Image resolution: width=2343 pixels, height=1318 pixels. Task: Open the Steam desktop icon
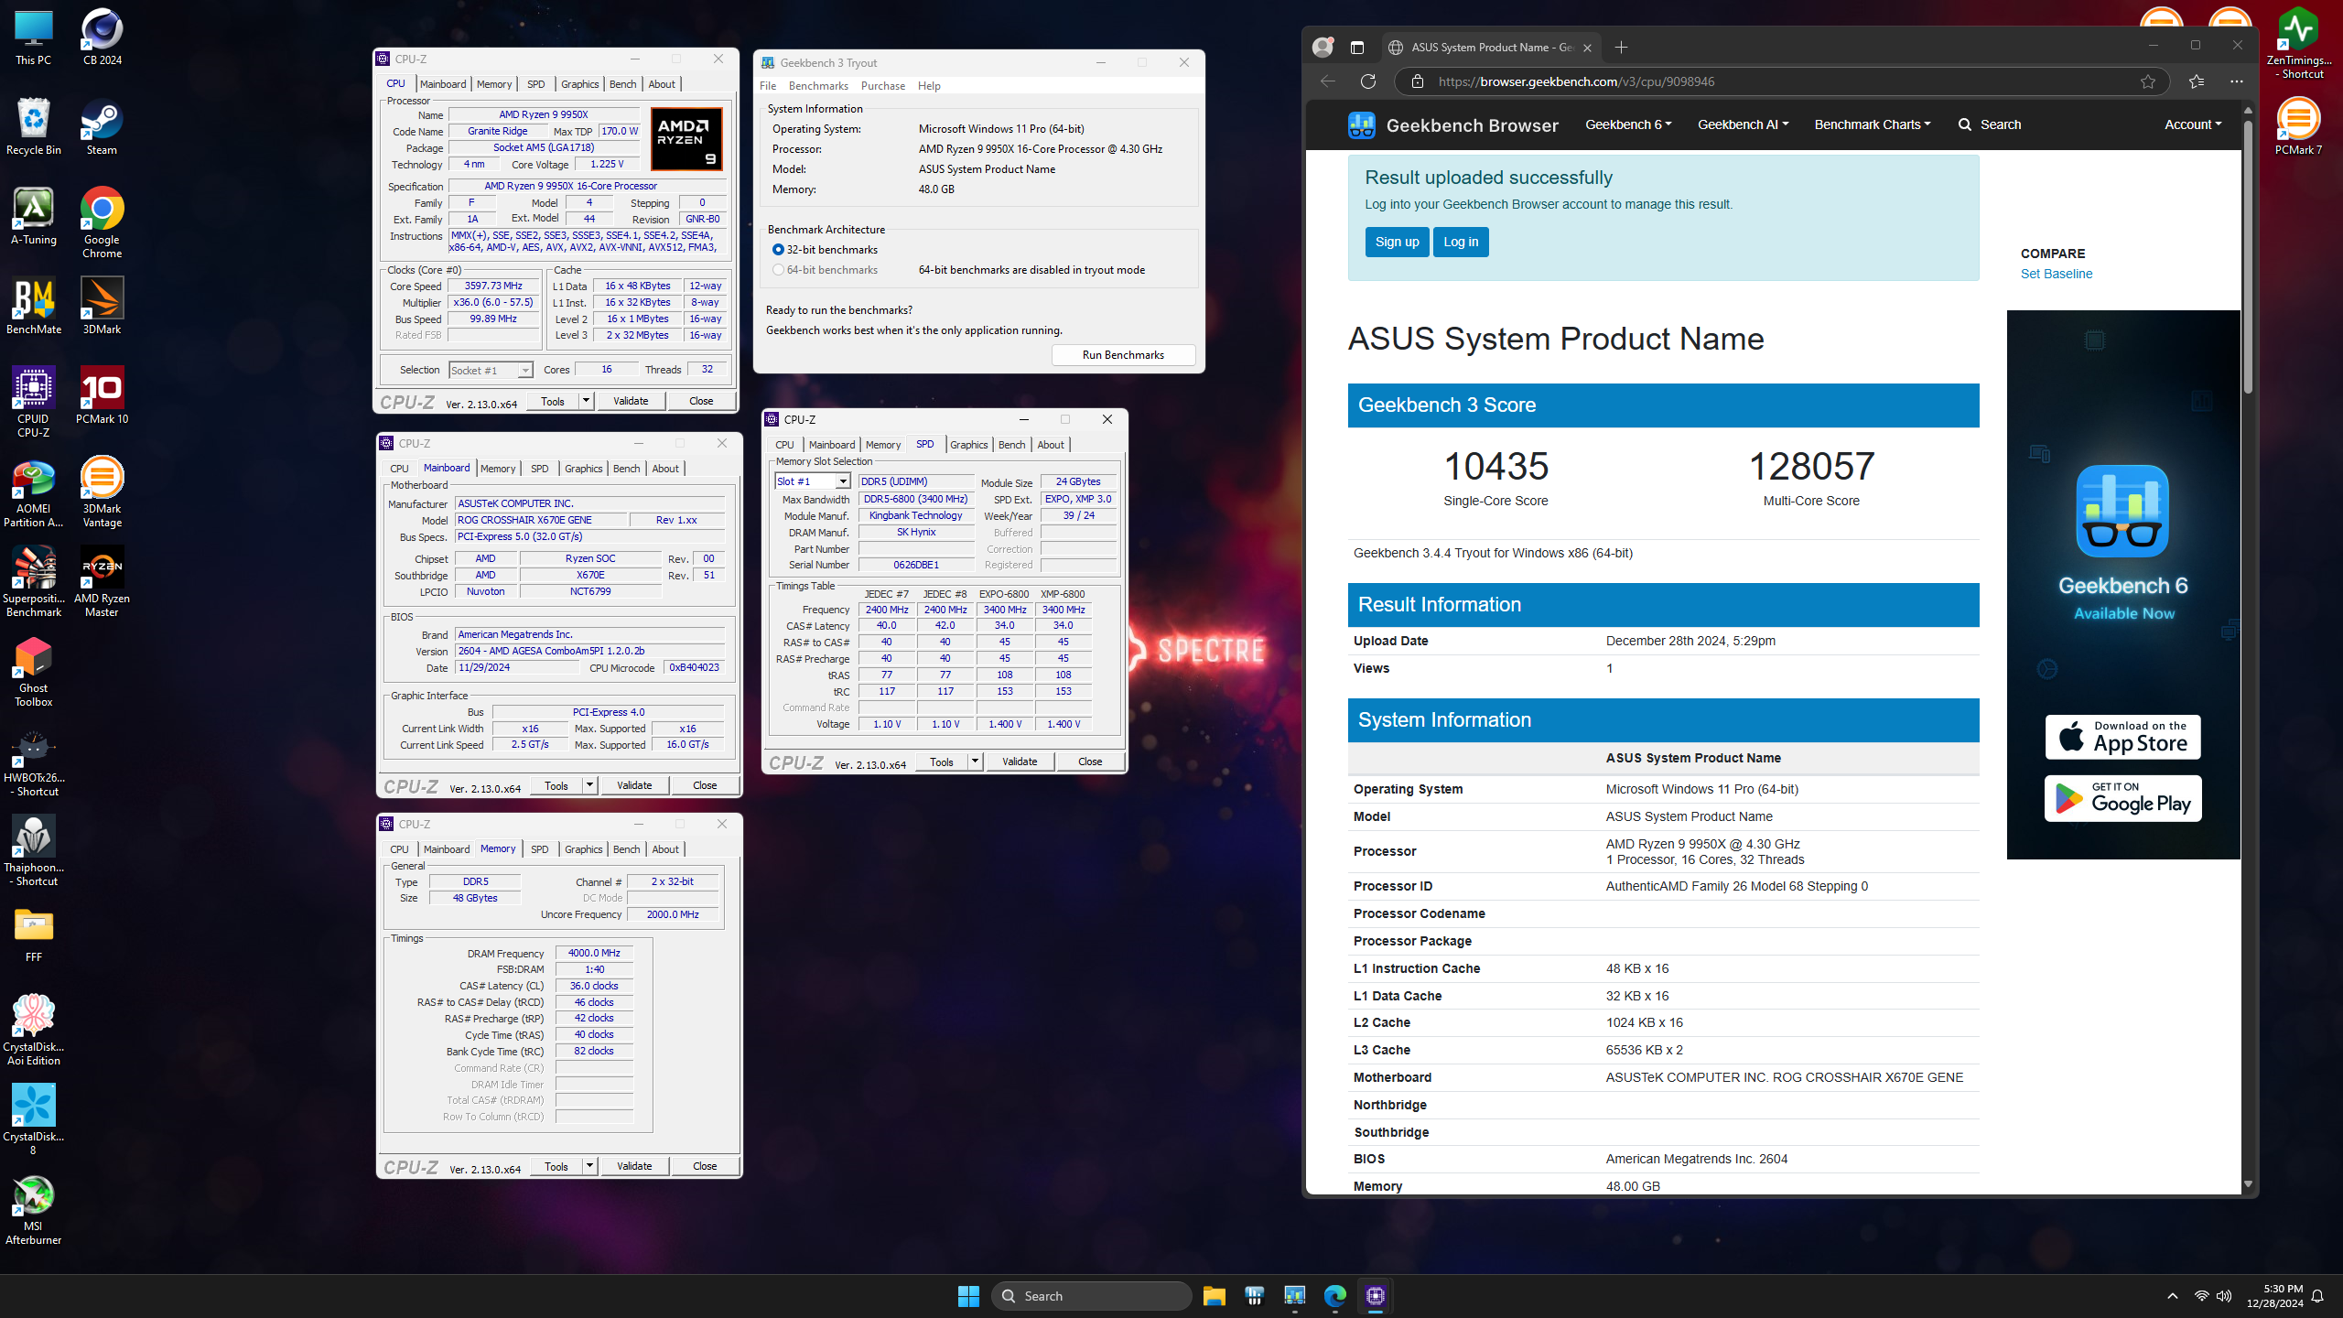[x=102, y=126]
